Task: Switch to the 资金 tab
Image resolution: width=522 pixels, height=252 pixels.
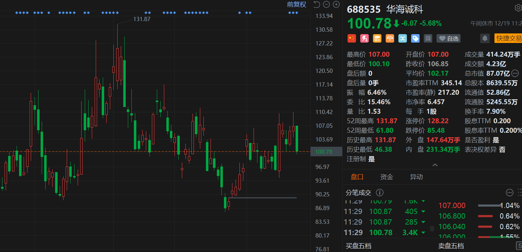Action: [x=386, y=177]
